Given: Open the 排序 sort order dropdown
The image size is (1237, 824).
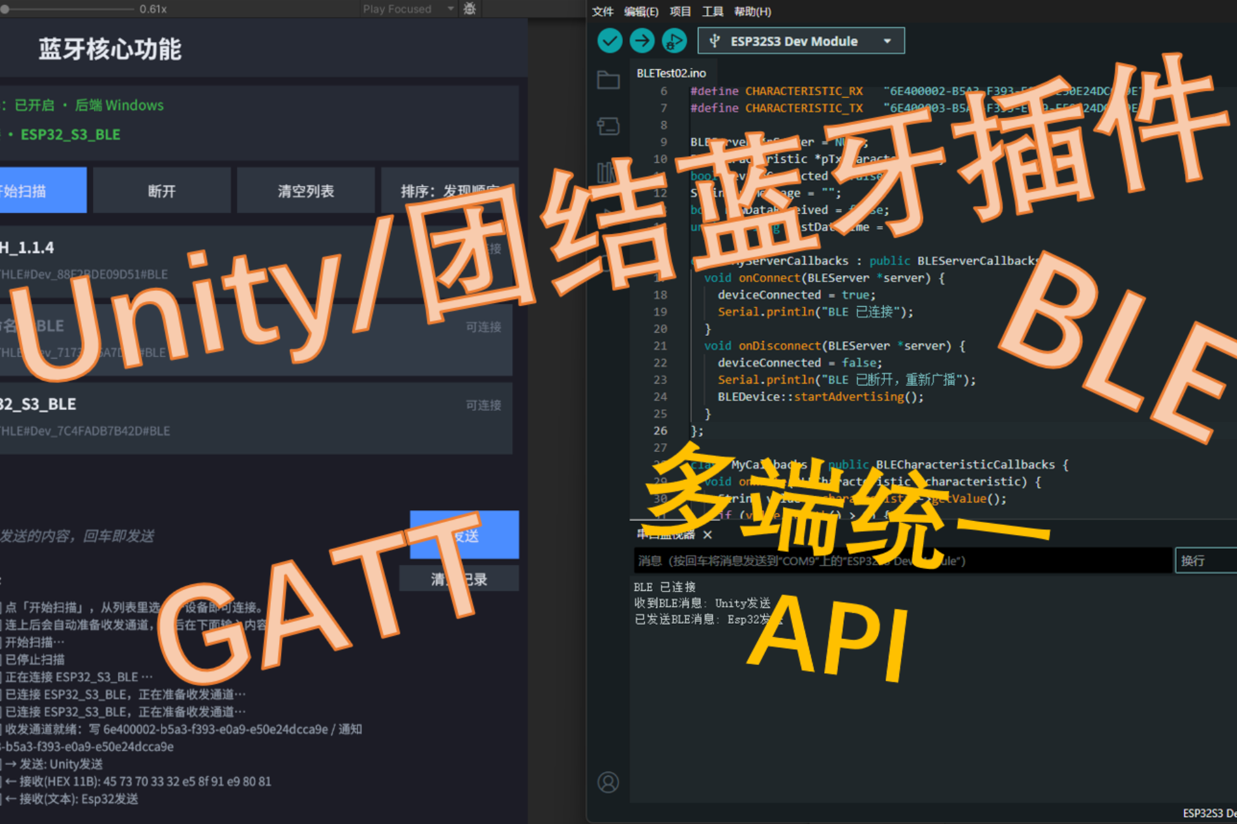Looking at the screenshot, I should (450, 191).
